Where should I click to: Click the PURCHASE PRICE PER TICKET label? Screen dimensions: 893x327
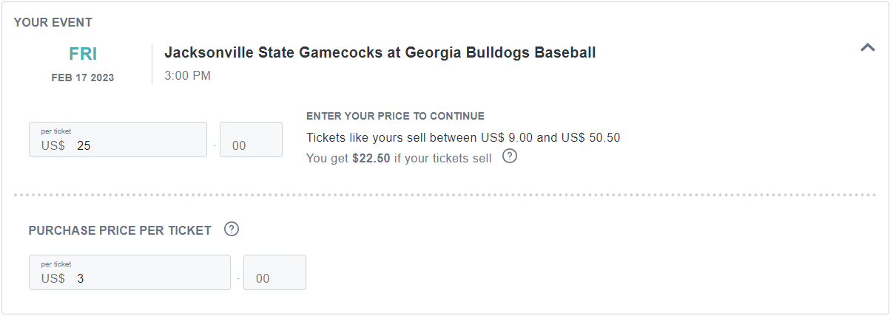[120, 230]
